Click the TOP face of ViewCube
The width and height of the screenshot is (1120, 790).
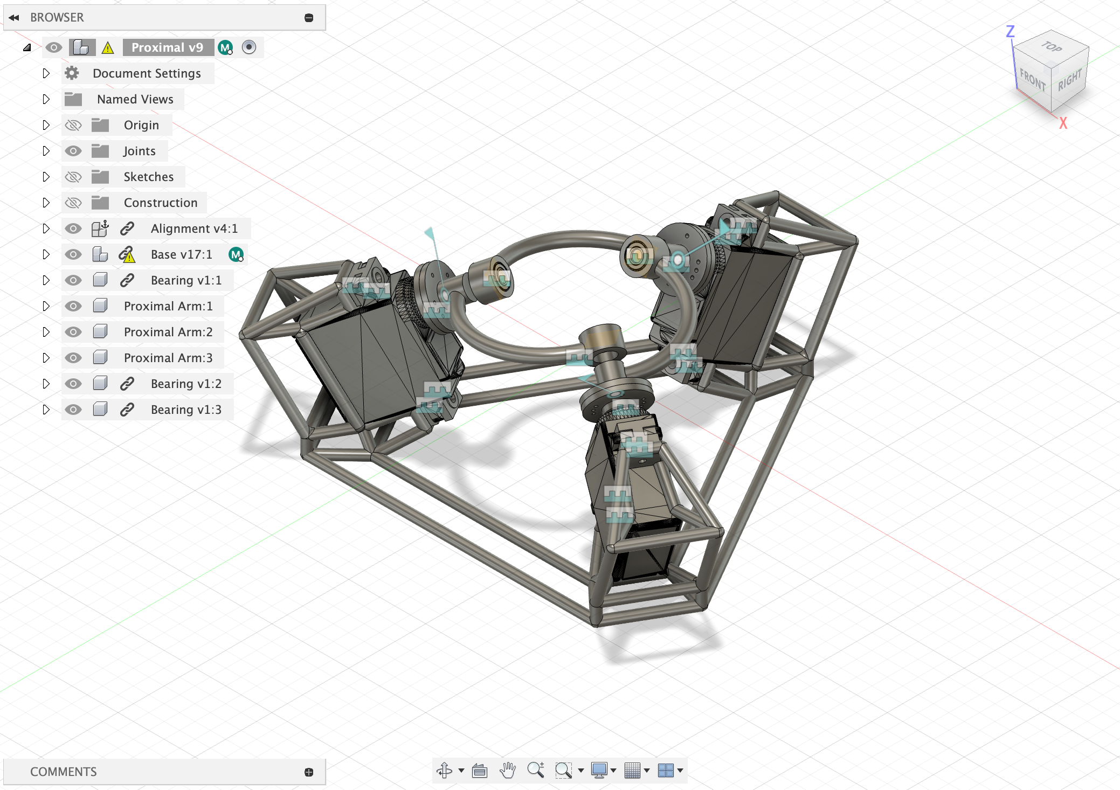click(1051, 47)
